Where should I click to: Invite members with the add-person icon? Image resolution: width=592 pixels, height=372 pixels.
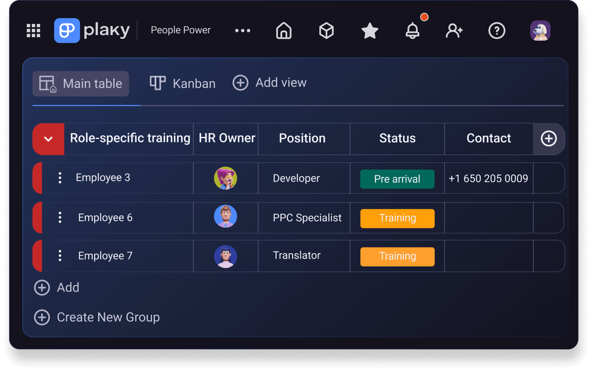[x=454, y=31]
